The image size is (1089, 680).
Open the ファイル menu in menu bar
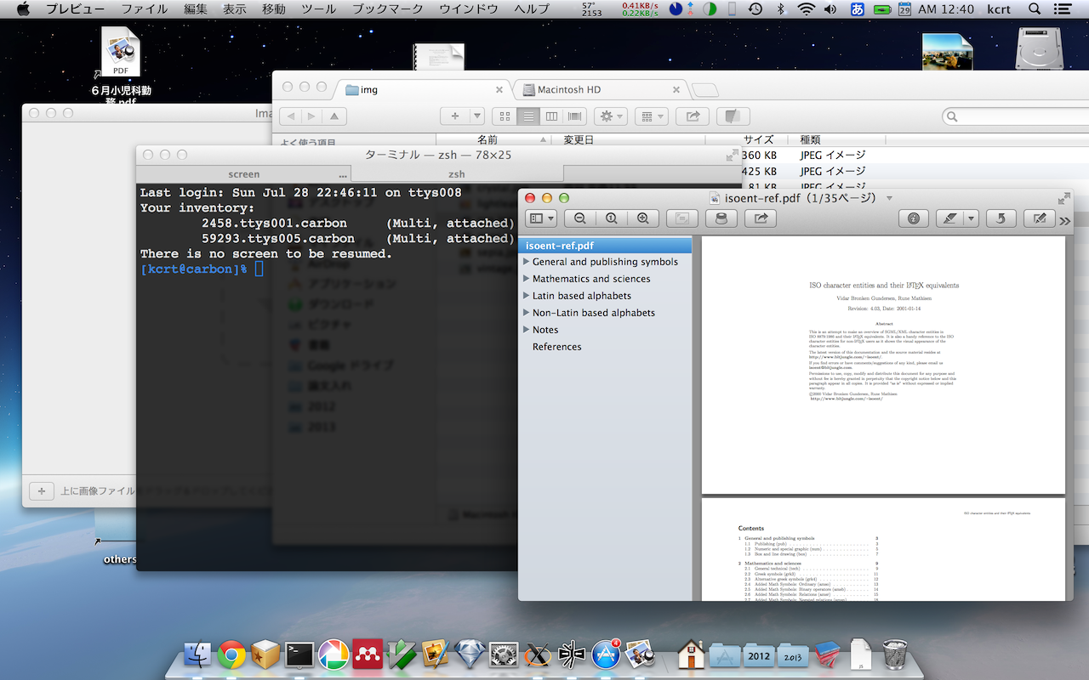coord(145,9)
